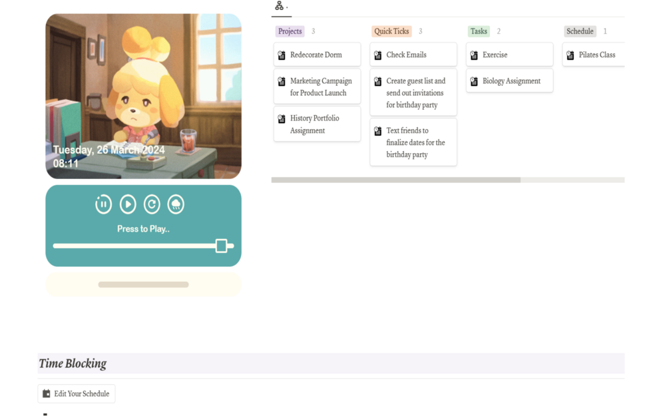Click the Quick Ticks count 3

pos(420,31)
